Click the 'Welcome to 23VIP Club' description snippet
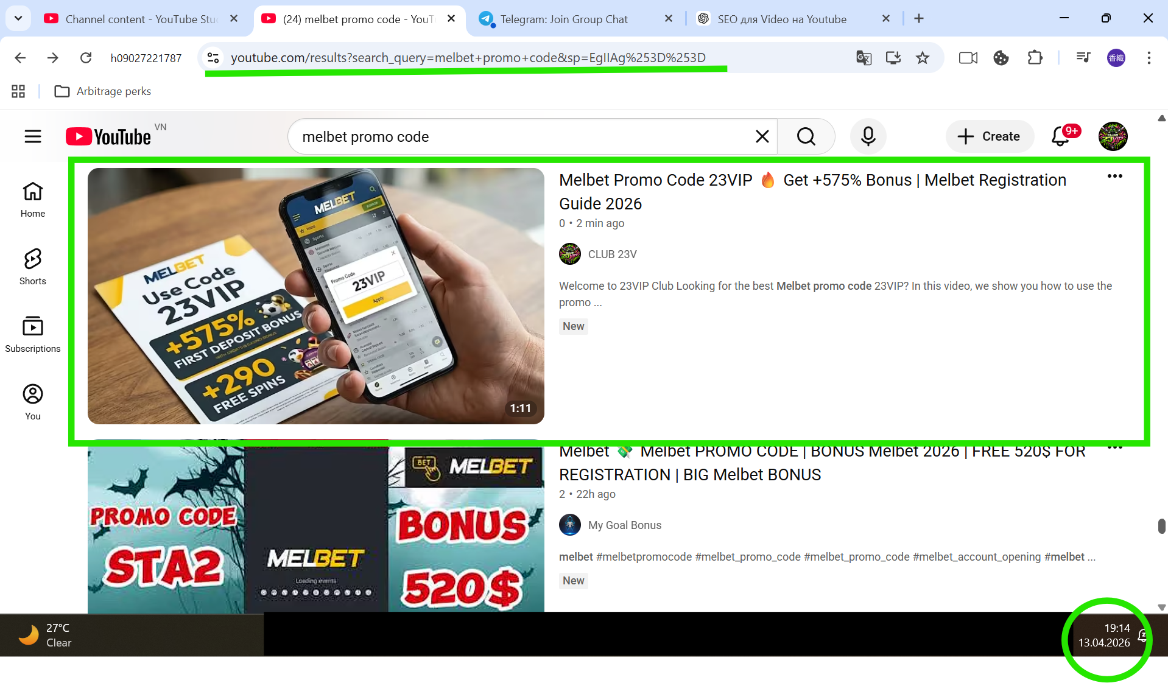Image resolution: width=1168 pixels, height=683 pixels. tap(836, 294)
